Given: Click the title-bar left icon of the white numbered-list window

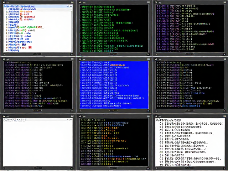Looking at the screenshot, I should pos(156,116).
